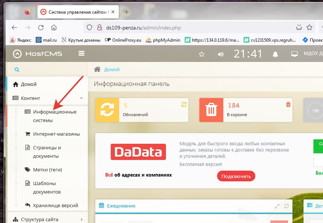Open browser home page button

click(x=54, y=28)
